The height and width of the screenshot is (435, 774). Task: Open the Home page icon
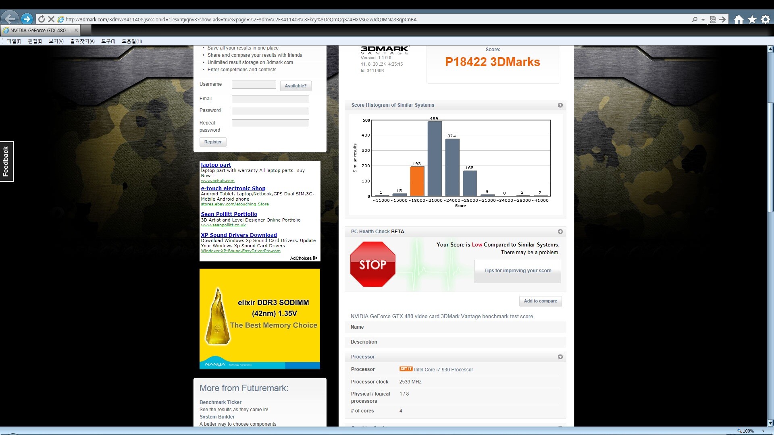(739, 19)
